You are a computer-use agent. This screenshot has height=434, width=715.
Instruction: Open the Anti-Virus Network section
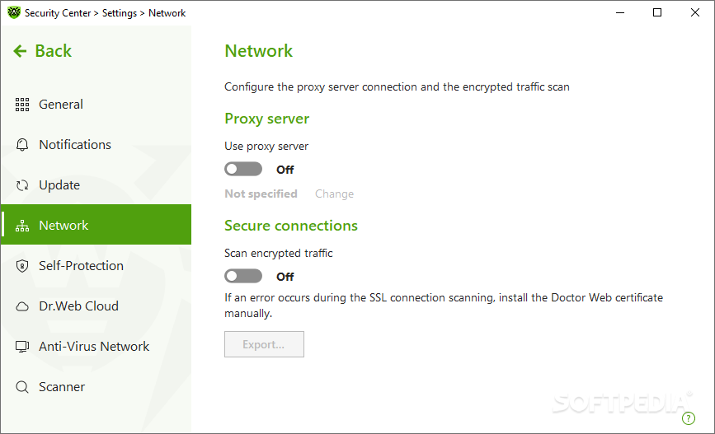(x=96, y=347)
